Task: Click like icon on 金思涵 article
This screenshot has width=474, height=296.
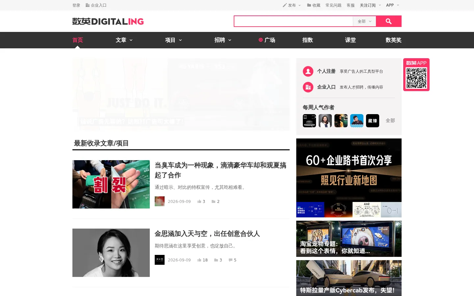Action: pos(199,260)
